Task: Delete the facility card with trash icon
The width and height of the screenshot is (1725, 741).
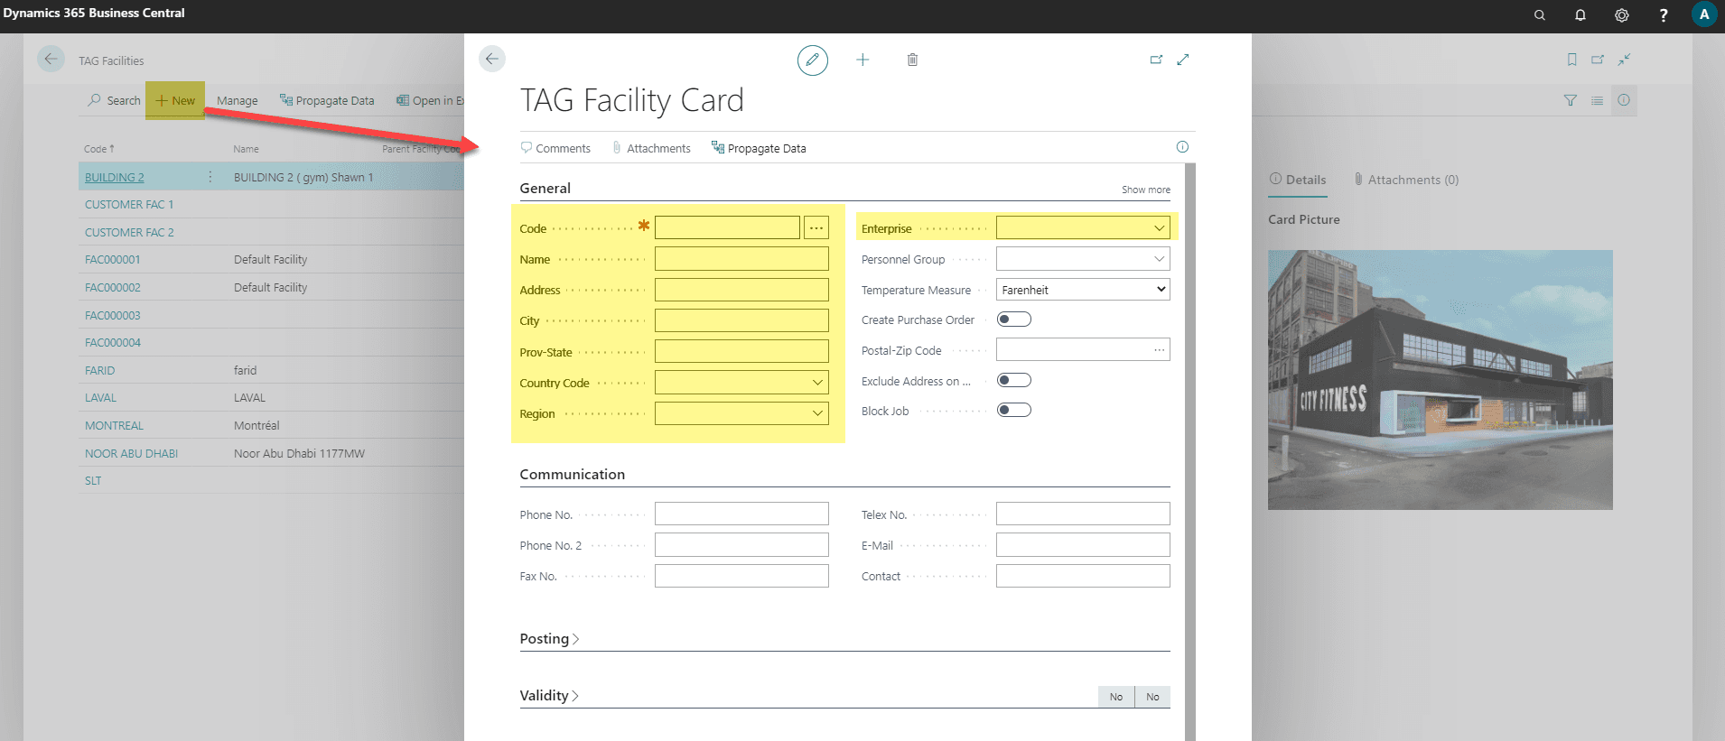Action: 912,60
